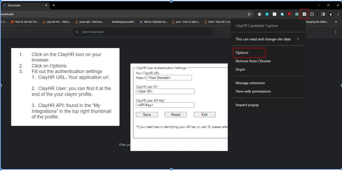
Task: Click the green Grammarly extension icon
Action: (297, 14)
